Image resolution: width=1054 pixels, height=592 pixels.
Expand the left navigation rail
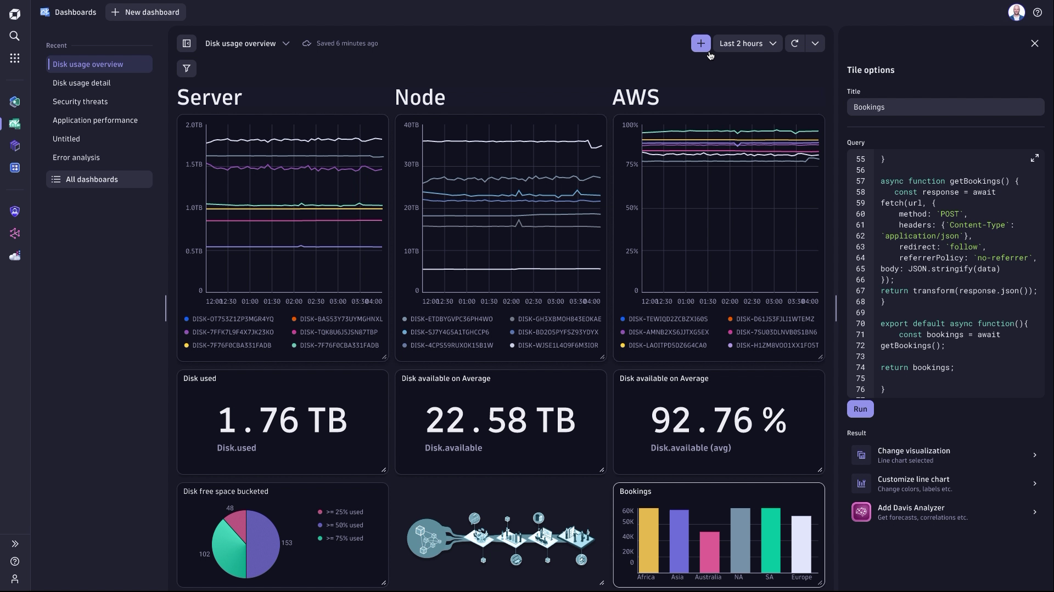click(x=15, y=544)
